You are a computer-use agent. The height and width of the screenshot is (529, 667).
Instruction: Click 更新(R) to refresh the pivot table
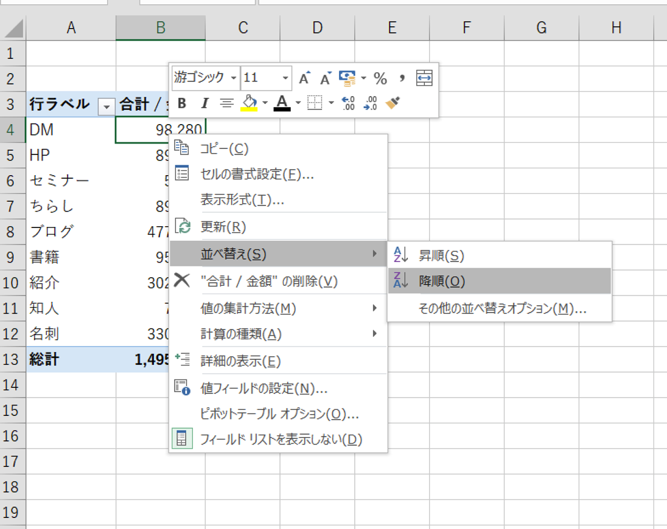click(x=278, y=227)
